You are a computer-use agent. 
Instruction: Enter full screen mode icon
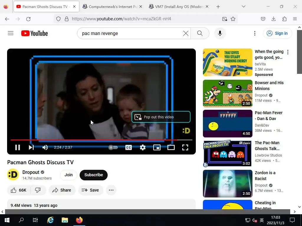coord(185,147)
